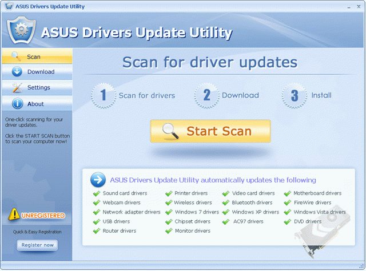Minimize the ASUS Drivers Update Utility window
This screenshot has height=271, width=366.
[x=349, y=7]
